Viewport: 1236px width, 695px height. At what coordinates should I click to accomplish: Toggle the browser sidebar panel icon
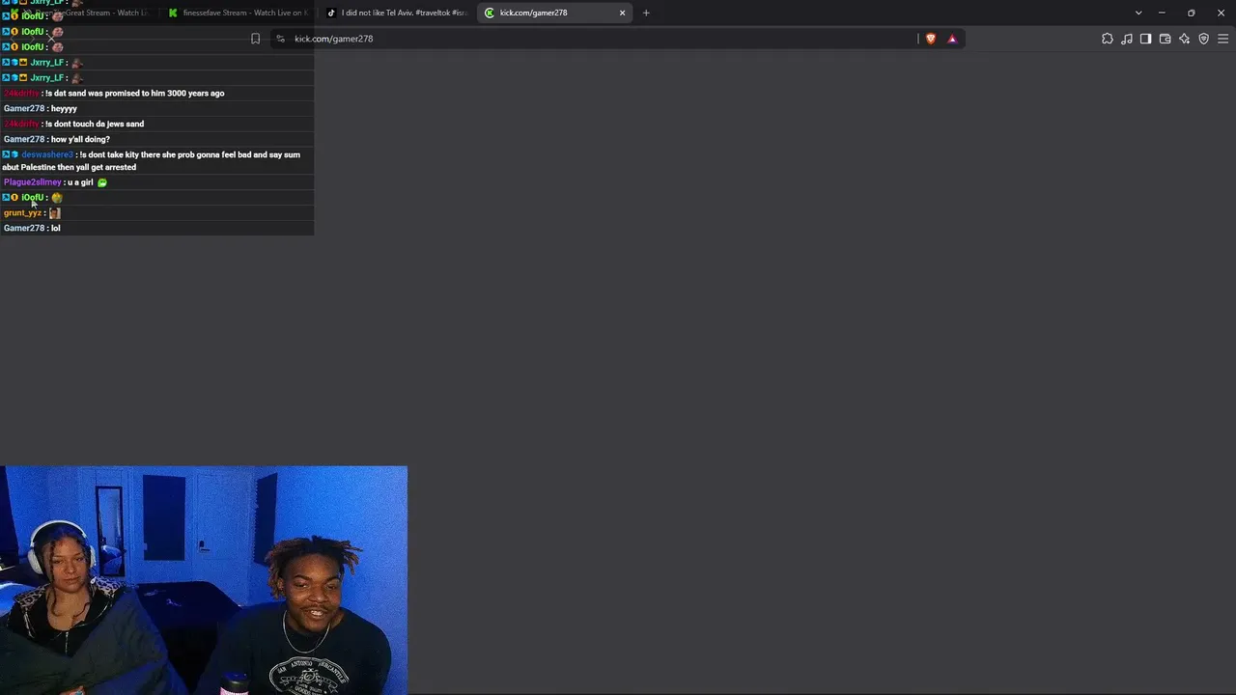1146,39
